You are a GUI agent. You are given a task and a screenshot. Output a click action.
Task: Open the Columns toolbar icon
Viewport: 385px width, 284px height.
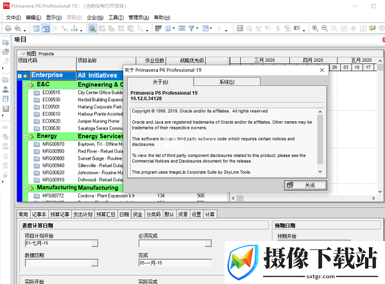click(168, 28)
